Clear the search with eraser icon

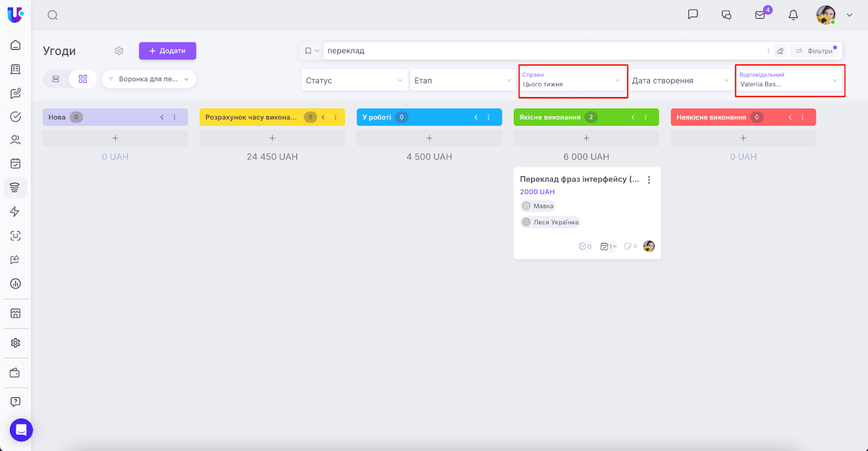(x=780, y=51)
